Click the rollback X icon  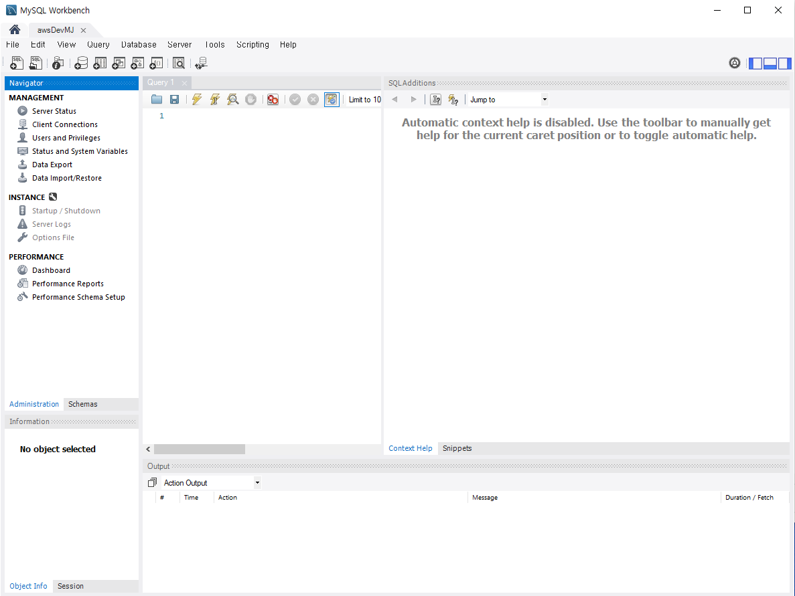tap(313, 99)
